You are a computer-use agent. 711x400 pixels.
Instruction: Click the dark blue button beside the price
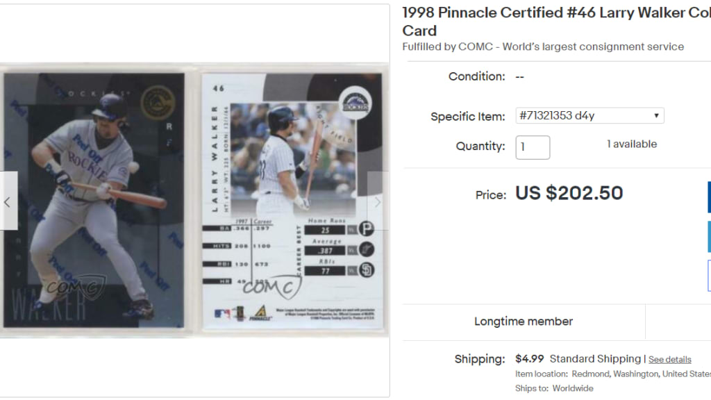pyautogui.click(x=708, y=197)
